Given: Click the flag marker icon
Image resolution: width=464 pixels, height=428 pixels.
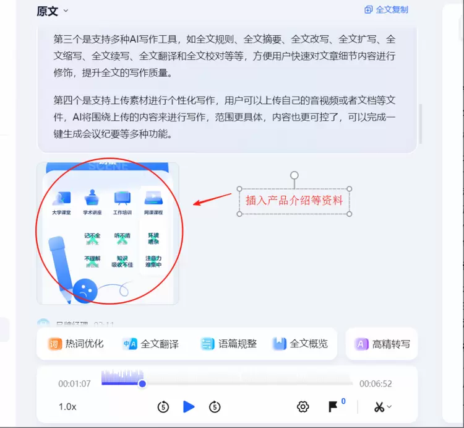Looking at the screenshot, I should [333, 407].
